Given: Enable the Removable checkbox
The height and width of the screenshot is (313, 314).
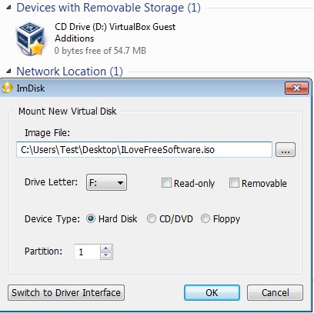Looking at the screenshot, I should coord(234,183).
